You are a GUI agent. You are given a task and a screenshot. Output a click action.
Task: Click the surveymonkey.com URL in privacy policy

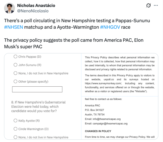click(102, 83)
